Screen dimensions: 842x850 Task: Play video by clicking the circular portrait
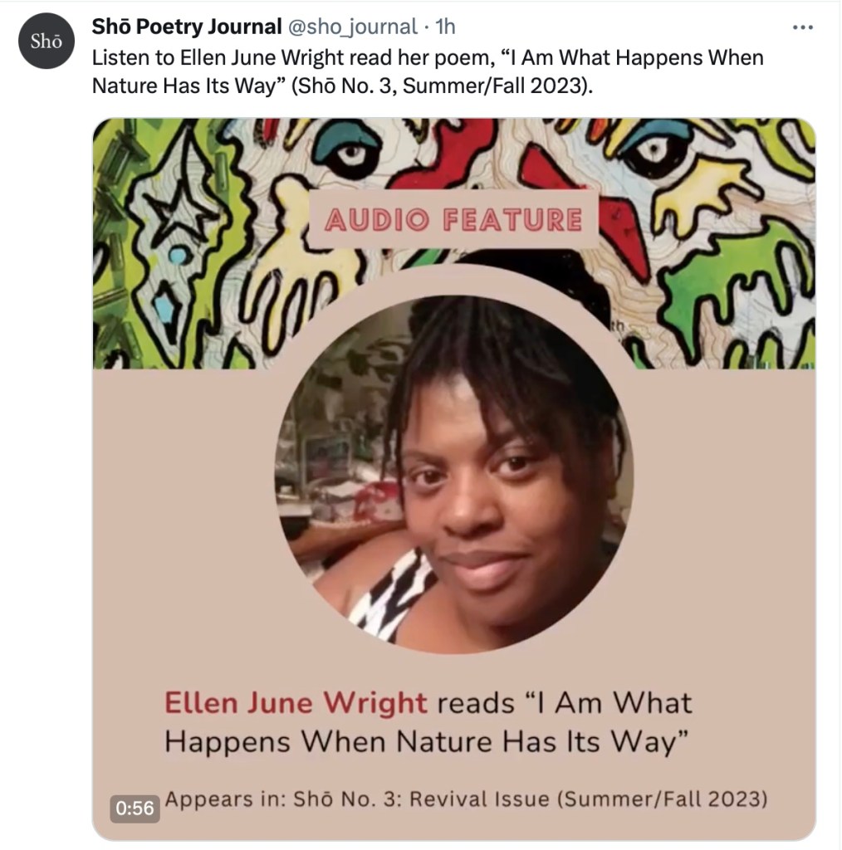pyautogui.click(x=453, y=474)
